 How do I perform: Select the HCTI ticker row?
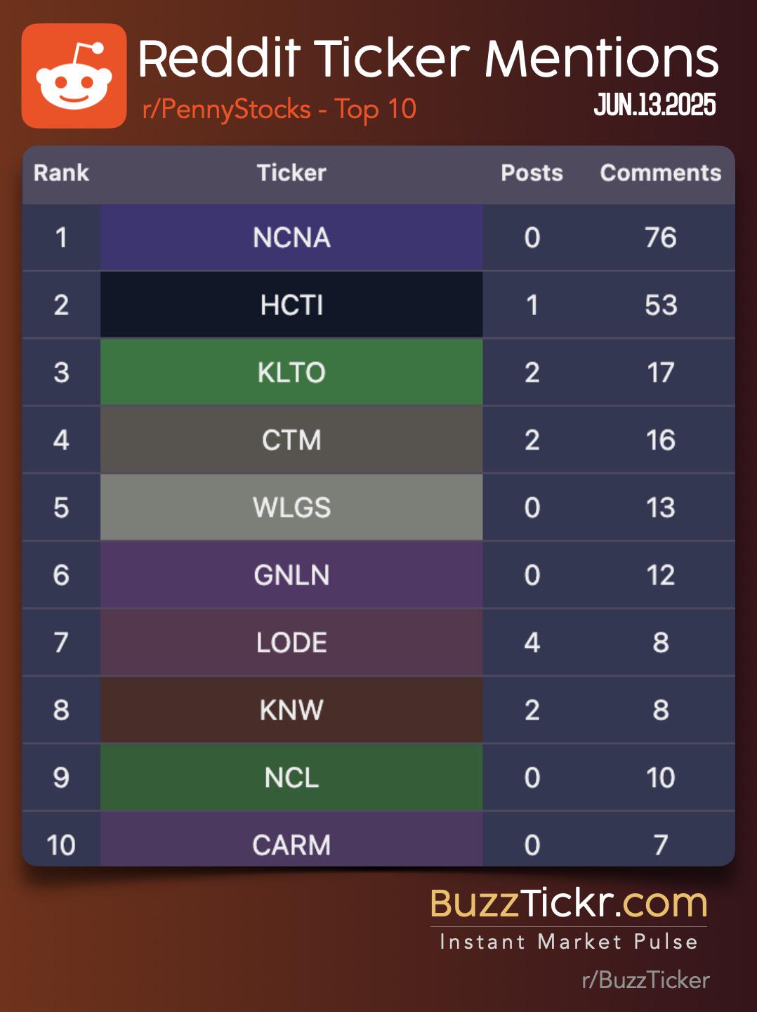(x=378, y=305)
